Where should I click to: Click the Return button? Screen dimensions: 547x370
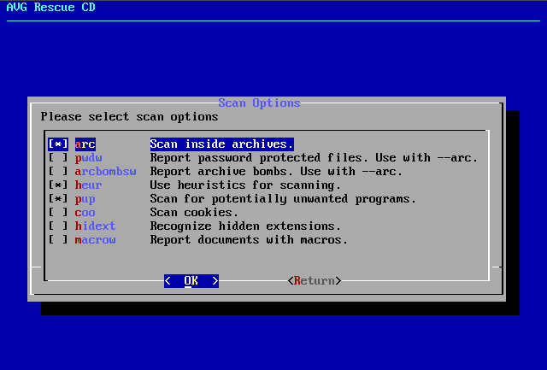[315, 281]
